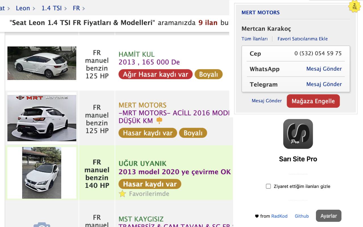Click the heart icon beside from RadKod
363x227 pixels.
click(x=257, y=216)
